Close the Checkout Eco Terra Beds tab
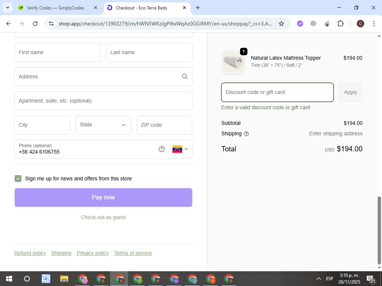Screen dimensions: 382x286 184,8
